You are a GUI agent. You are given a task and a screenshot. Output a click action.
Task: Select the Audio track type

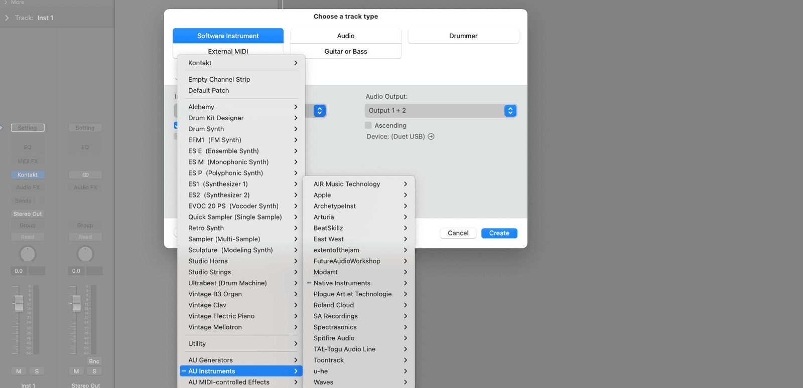pos(346,36)
